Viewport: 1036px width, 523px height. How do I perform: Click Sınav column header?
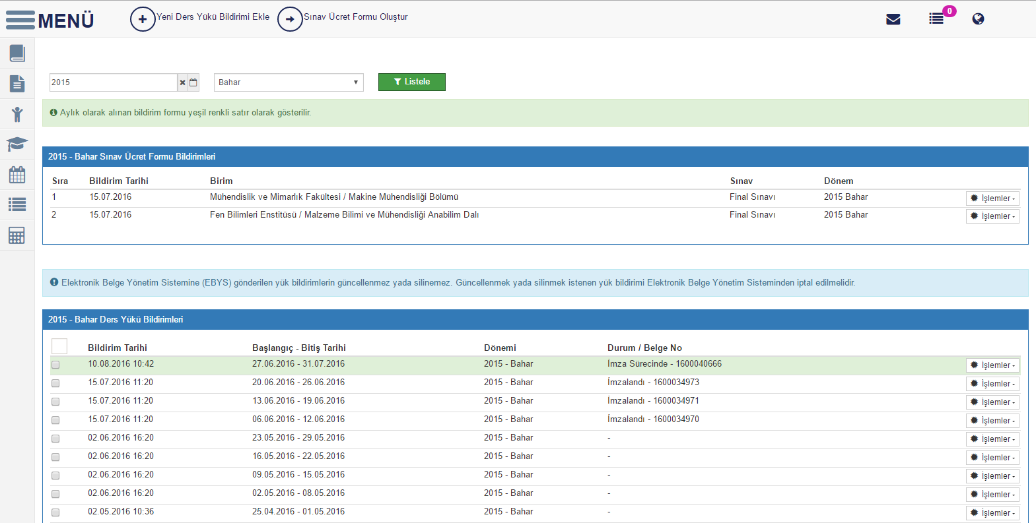[742, 181]
